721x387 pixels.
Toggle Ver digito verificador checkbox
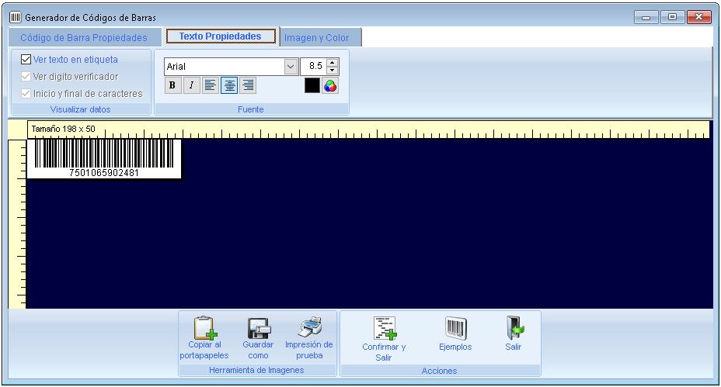[26, 76]
